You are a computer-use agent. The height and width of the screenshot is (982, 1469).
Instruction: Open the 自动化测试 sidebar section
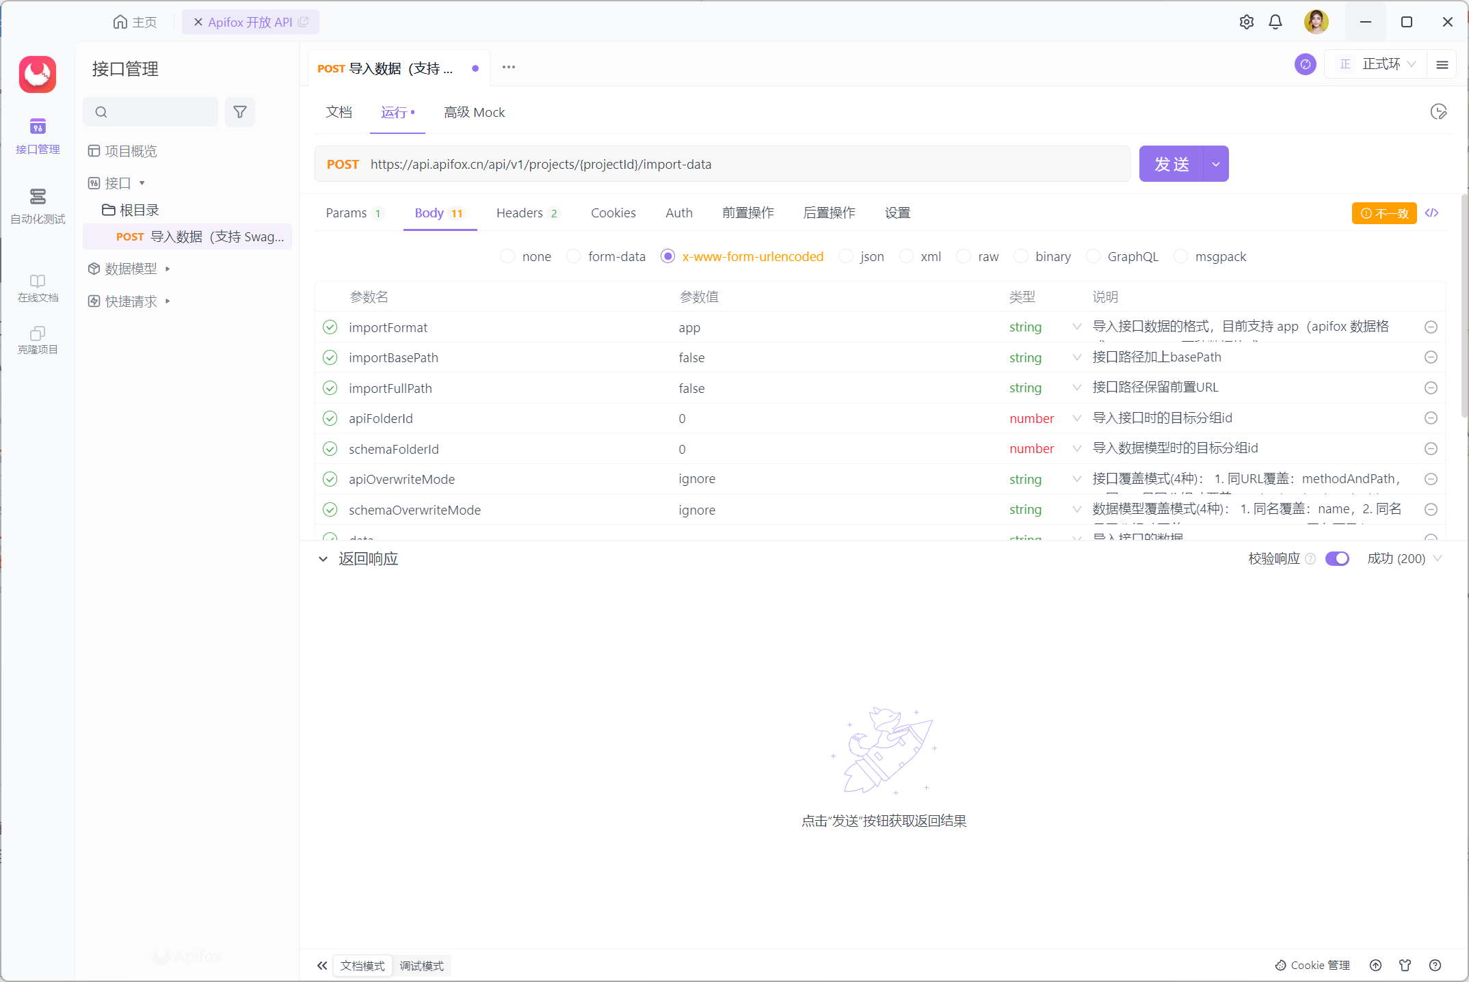[x=38, y=206]
